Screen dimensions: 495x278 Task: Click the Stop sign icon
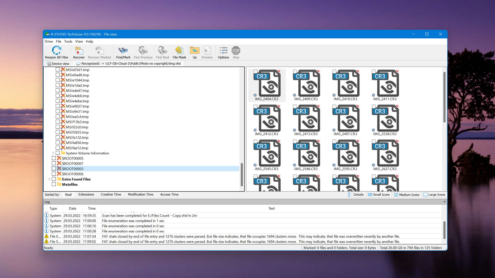coord(236,50)
